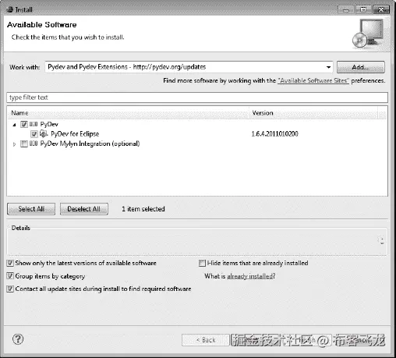Screen dimensions: 396x358
Task: Click the Back button
Action: [206, 340]
